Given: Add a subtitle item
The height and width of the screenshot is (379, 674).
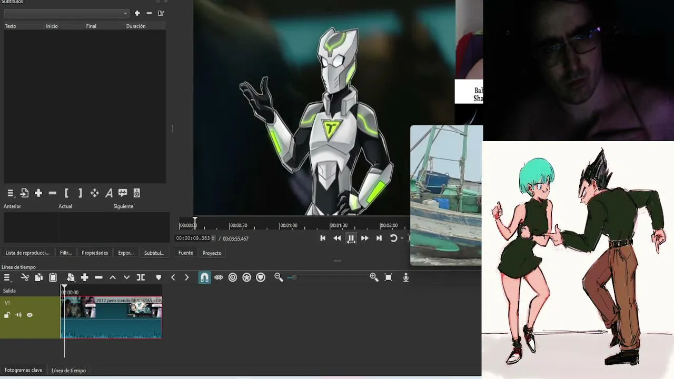Looking at the screenshot, I should [38, 193].
